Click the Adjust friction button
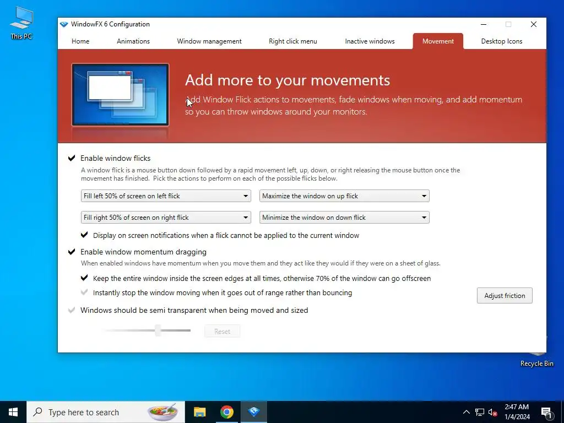Viewport: 564px width, 423px height. coord(505,296)
